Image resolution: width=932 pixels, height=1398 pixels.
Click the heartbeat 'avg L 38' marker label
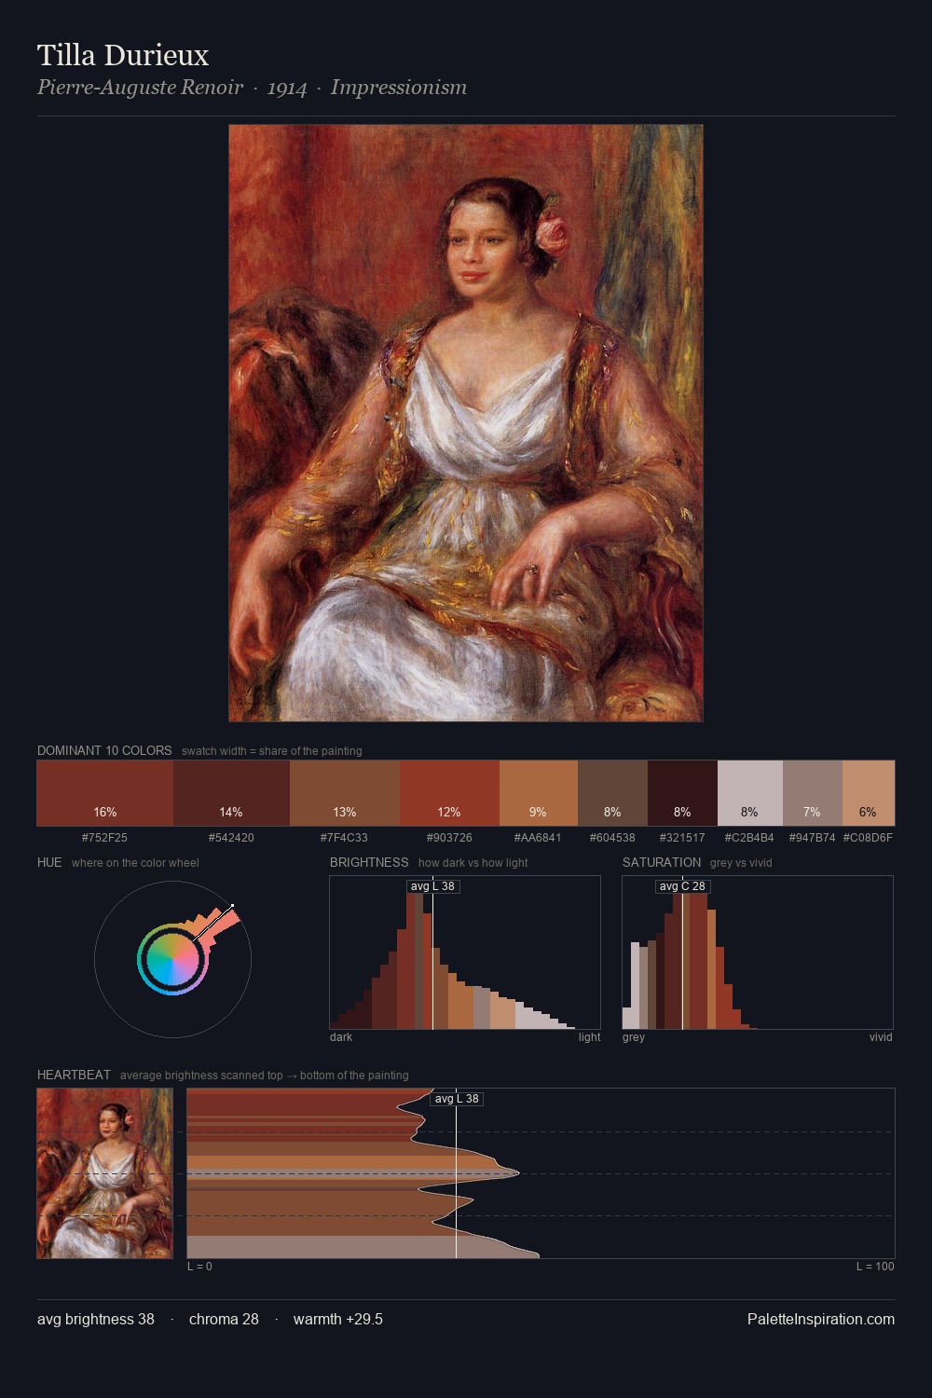pyautogui.click(x=457, y=1099)
